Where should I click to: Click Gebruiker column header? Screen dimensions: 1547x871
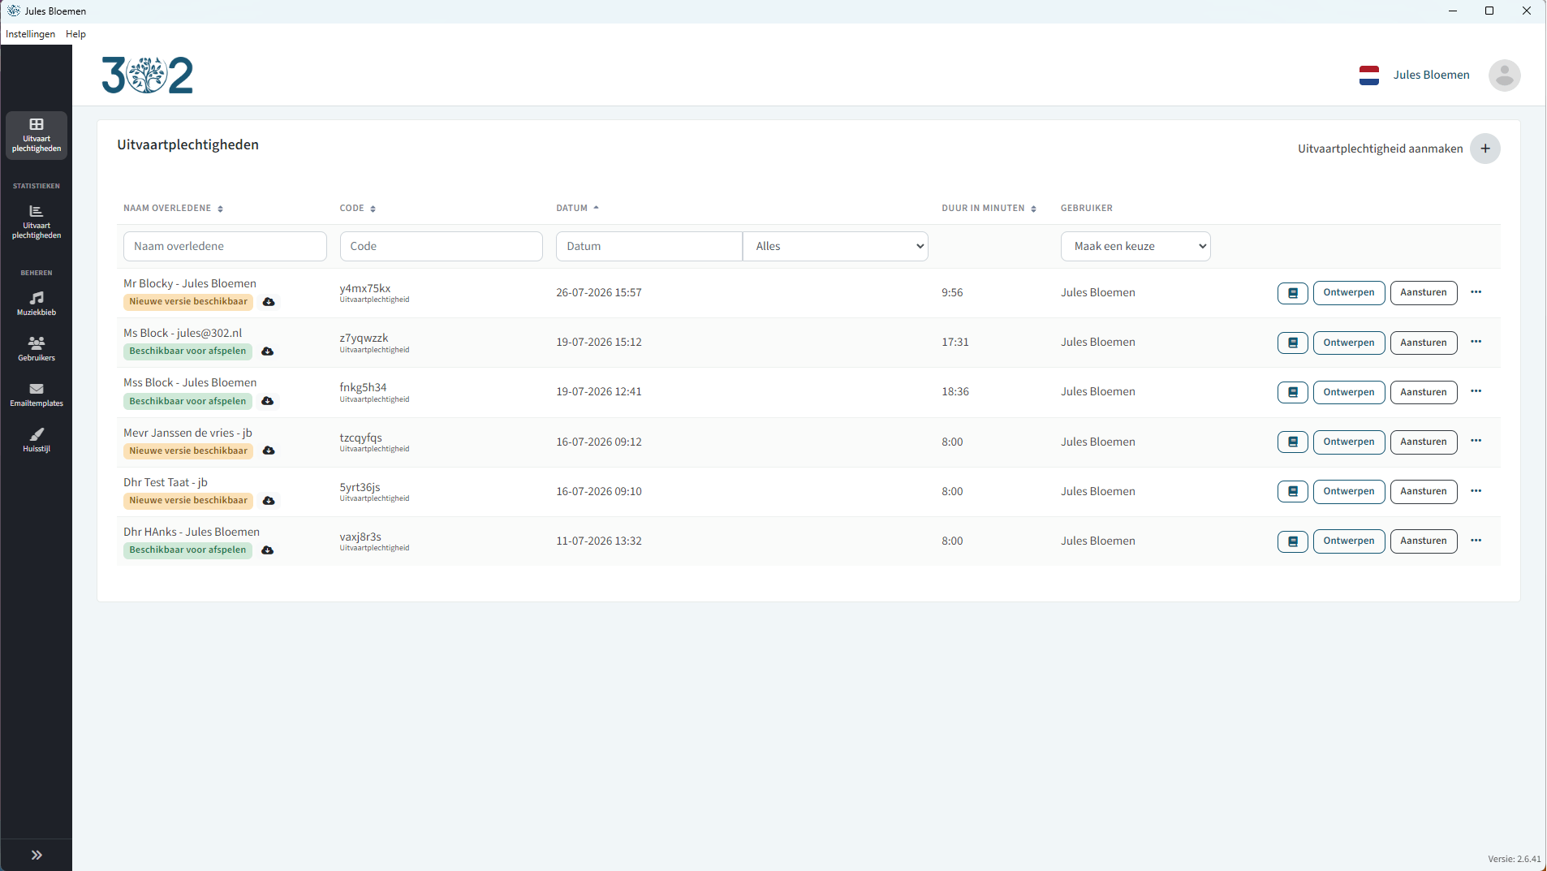(x=1086, y=209)
